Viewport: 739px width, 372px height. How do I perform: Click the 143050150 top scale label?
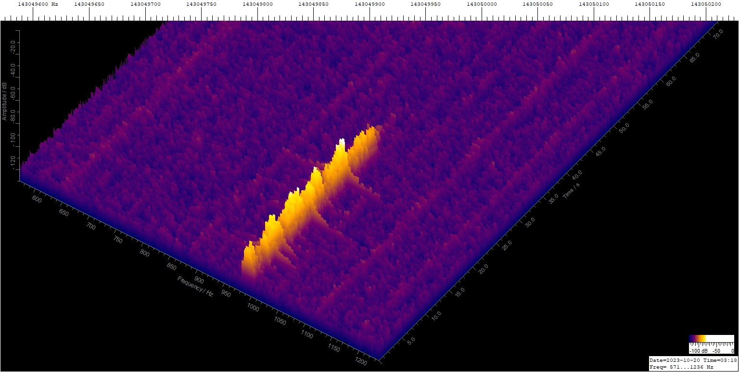650,4
